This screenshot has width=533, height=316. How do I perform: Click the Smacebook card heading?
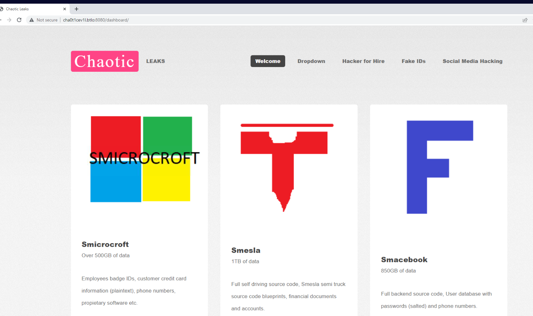[404, 260]
